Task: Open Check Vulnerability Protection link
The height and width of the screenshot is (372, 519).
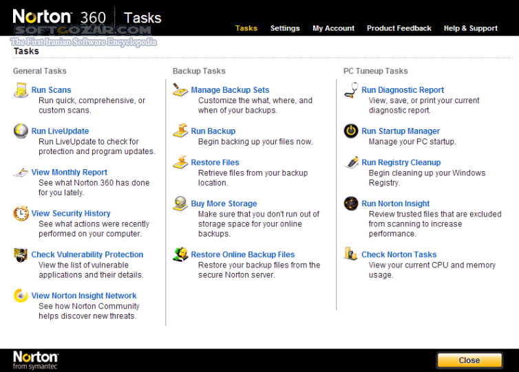Action: 87,254
